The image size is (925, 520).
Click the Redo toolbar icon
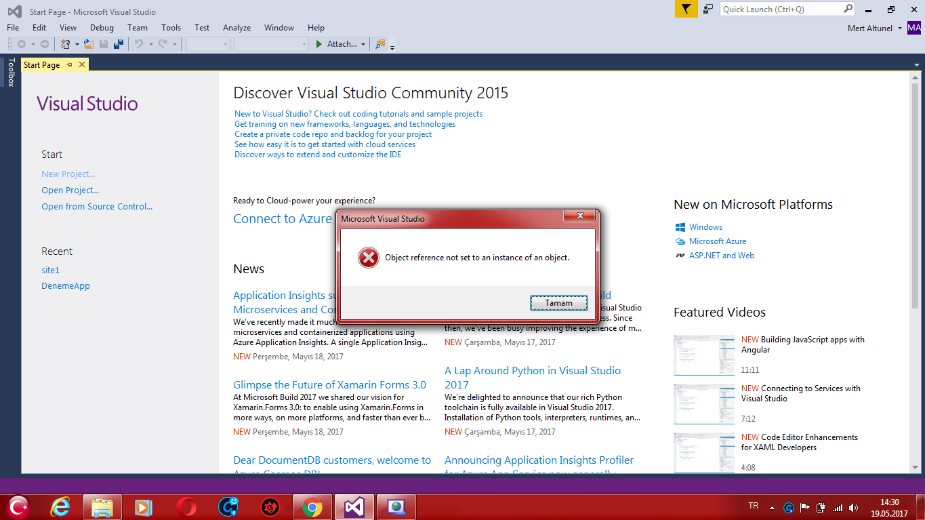163,44
